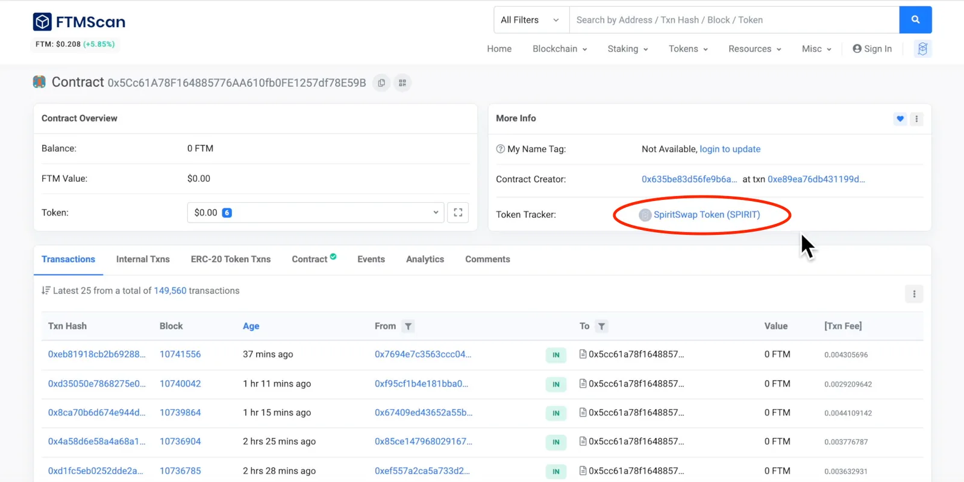
Task: Click the contract file icon in block 10739864 row
Action: (x=583, y=412)
